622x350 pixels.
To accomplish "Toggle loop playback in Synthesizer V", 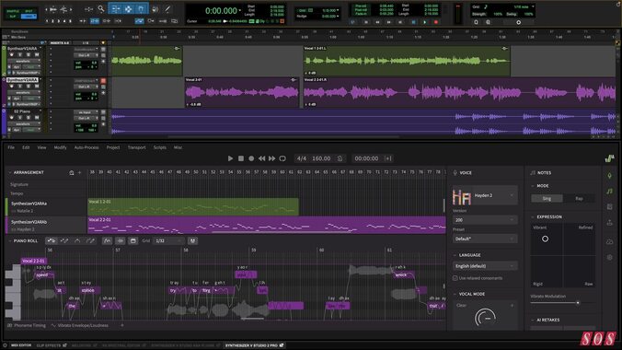I will 282,158.
